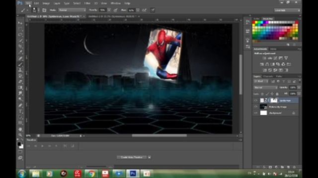Select the Clone Stamp tool
The height and width of the screenshot is (178, 318).
[20, 70]
